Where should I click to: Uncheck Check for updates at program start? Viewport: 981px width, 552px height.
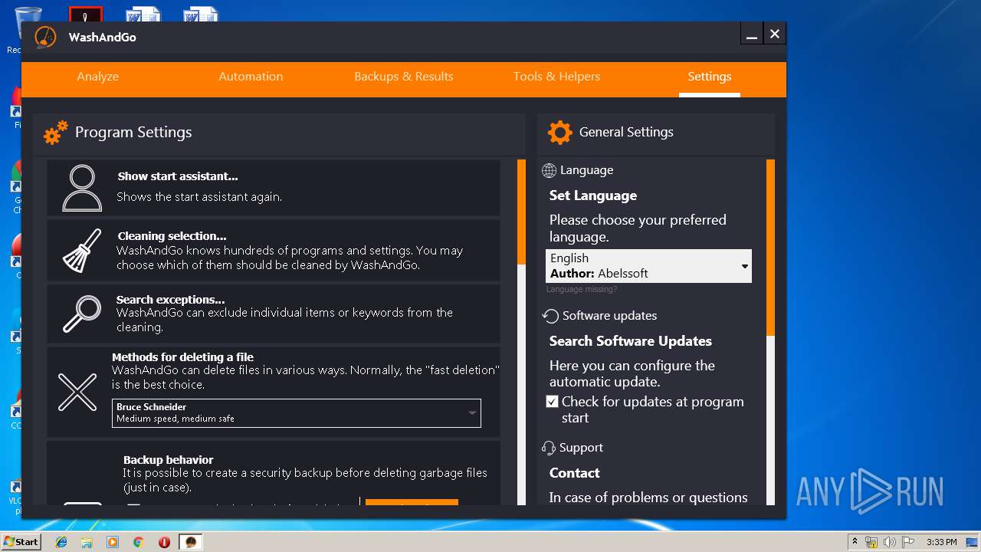coord(552,402)
